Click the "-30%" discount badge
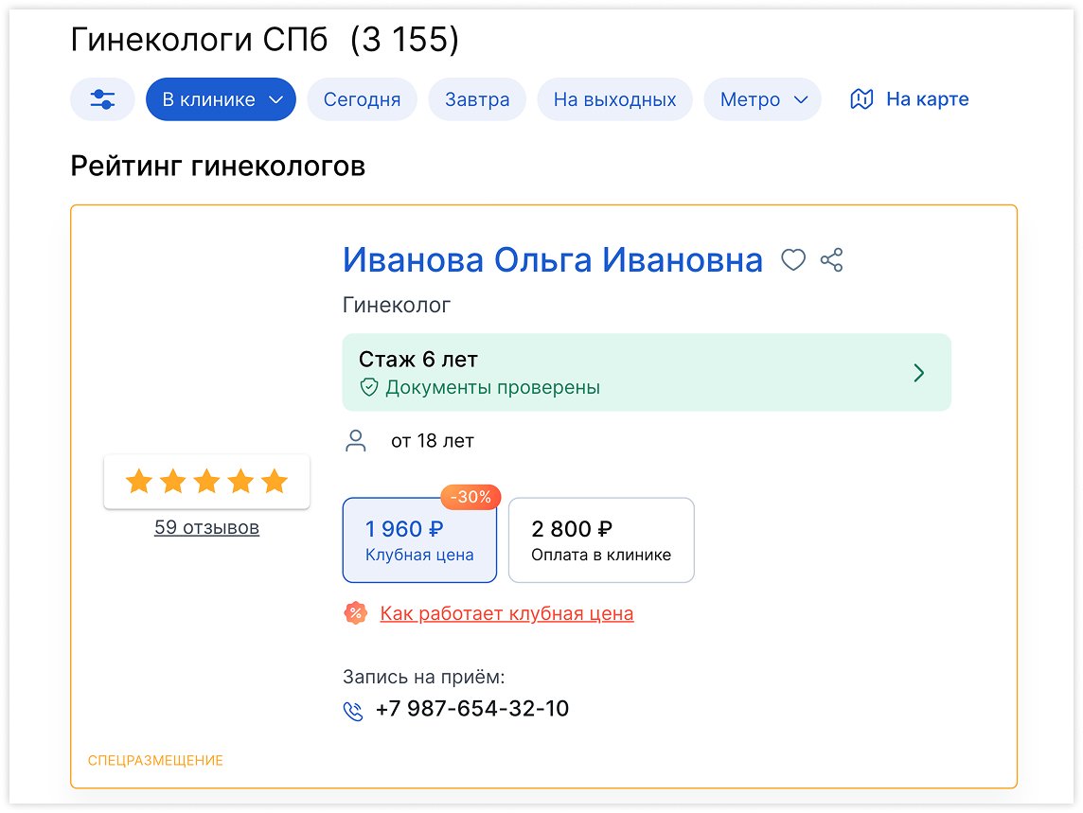 click(470, 496)
